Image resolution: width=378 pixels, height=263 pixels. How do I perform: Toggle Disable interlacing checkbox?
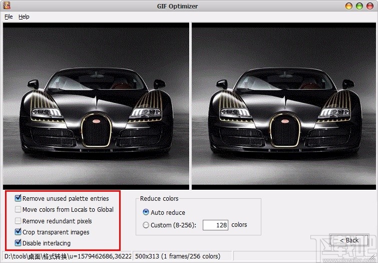tap(18, 243)
